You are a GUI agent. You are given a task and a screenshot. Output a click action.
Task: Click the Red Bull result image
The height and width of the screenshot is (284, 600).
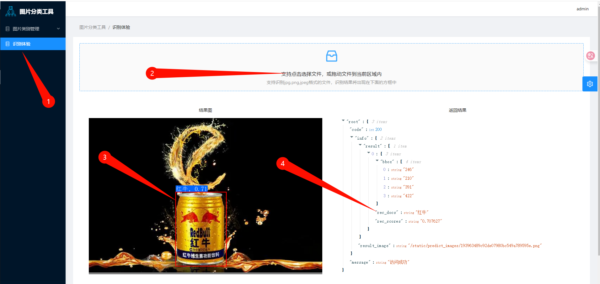point(206,196)
